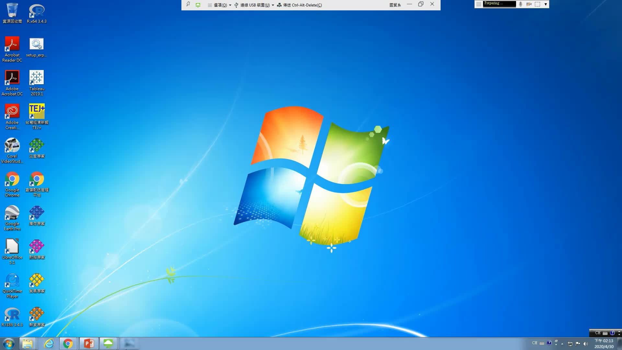622x350 pixels.
Task: Click the 國貿系 session label
Action: [395, 5]
